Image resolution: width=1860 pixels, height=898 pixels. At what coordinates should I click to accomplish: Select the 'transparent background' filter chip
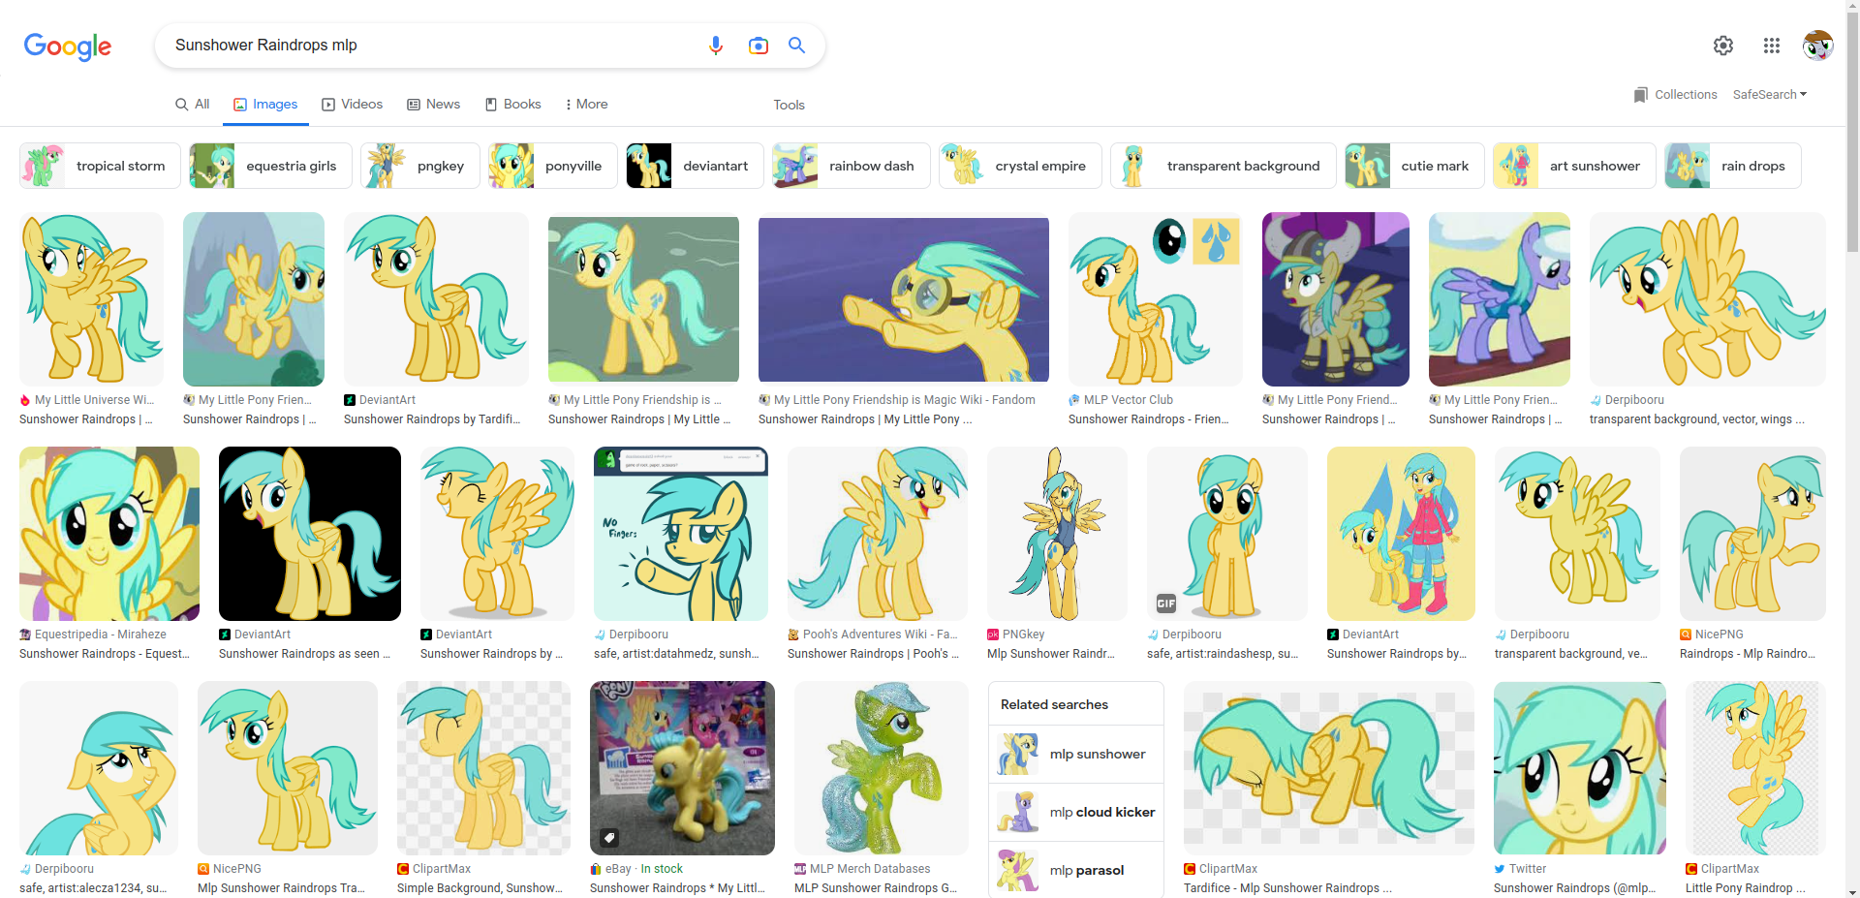tap(1223, 166)
